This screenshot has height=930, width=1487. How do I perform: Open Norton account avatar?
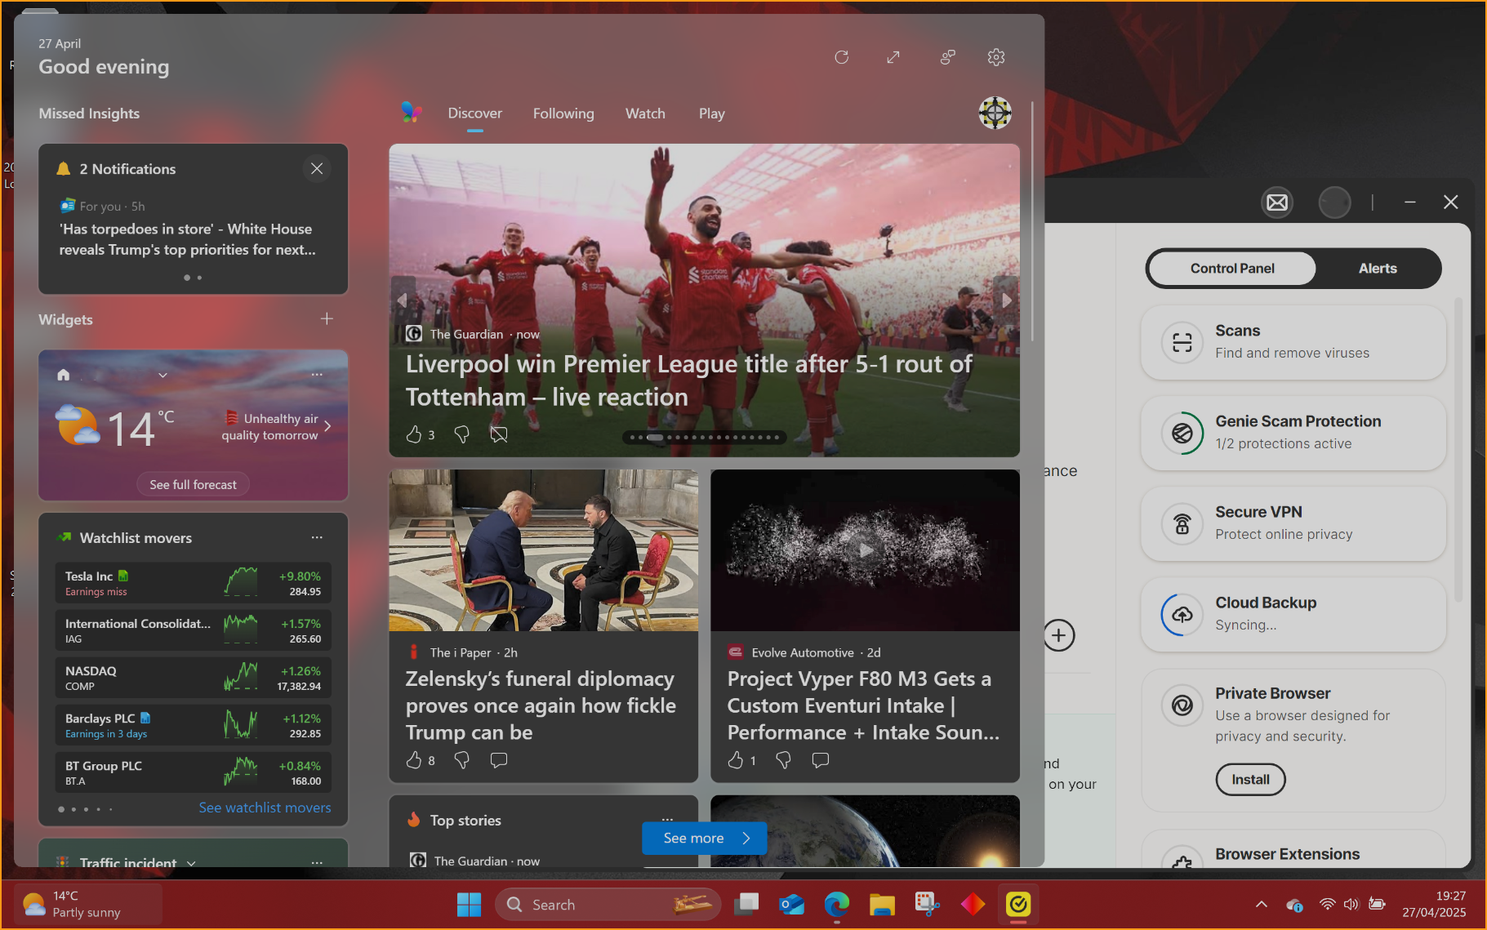(x=1334, y=202)
